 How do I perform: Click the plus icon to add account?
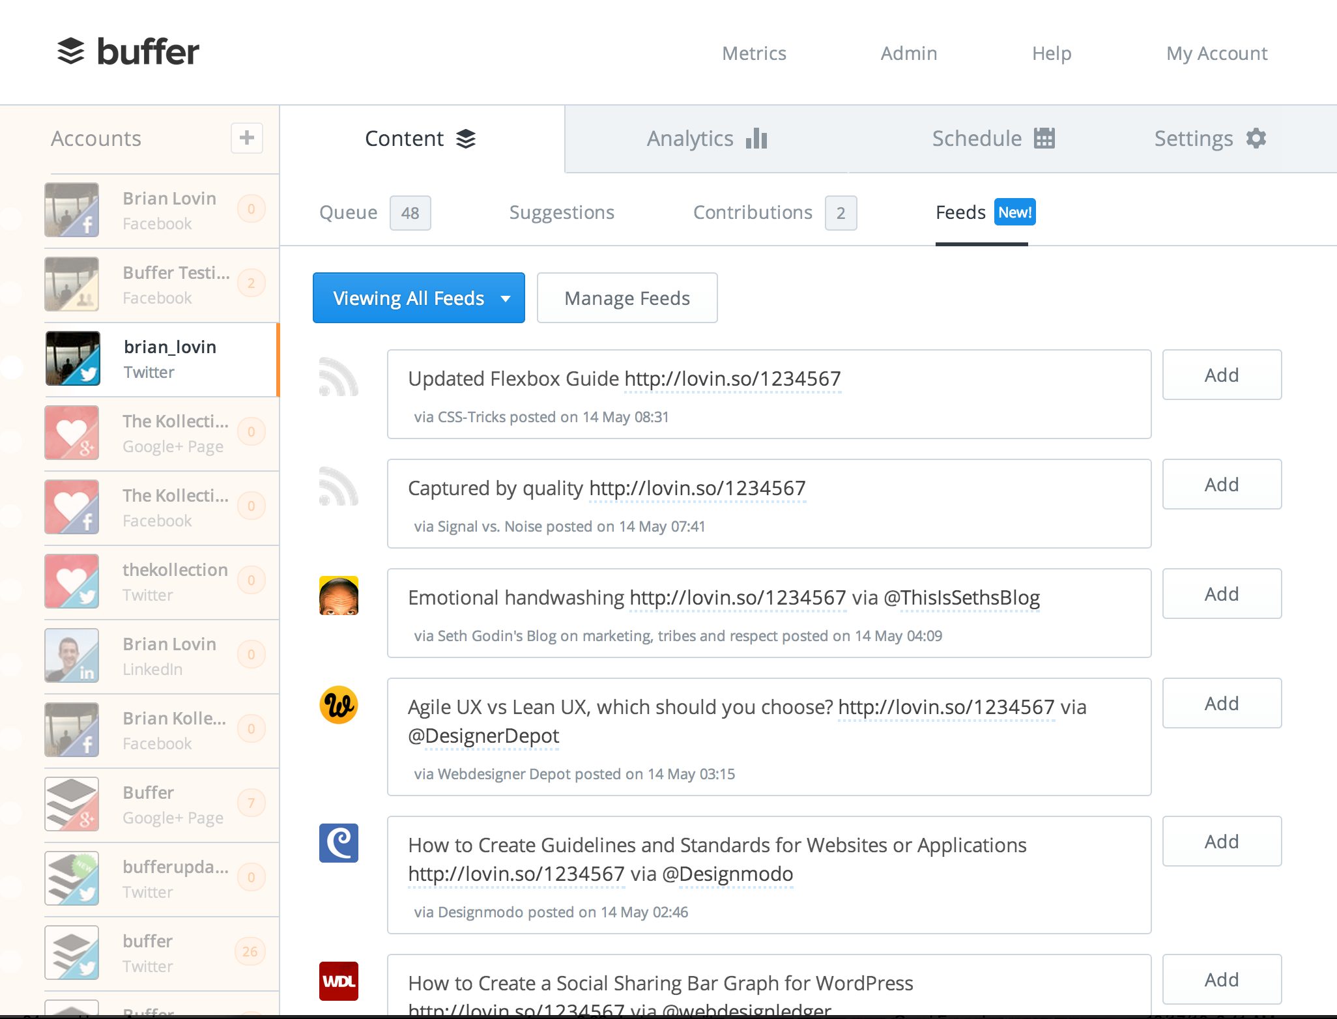pyautogui.click(x=246, y=138)
